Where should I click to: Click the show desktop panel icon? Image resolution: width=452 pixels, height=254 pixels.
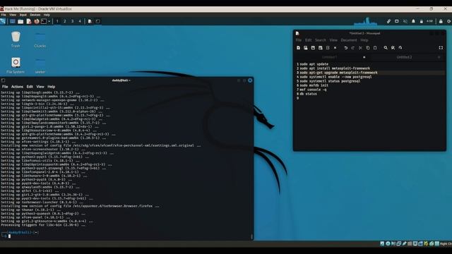13,21
